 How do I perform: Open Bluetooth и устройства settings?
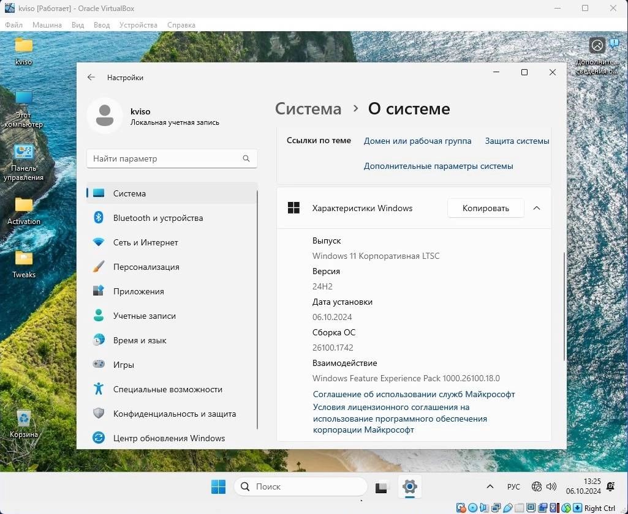tap(172, 218)
